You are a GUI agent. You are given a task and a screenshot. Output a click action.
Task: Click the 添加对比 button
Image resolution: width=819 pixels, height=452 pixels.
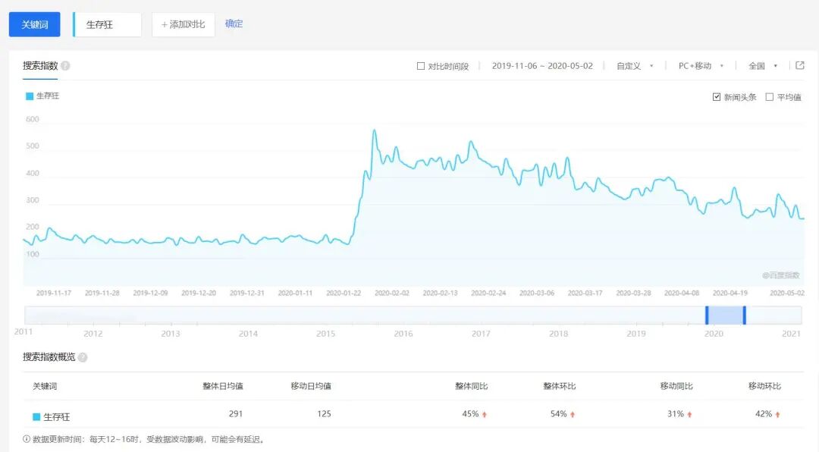(x=184, y=24)
